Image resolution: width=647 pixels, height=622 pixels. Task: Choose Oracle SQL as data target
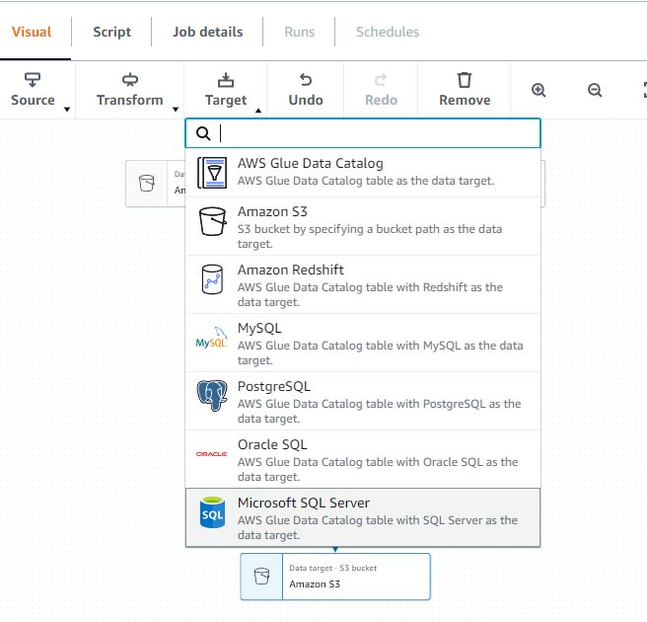[363, 459]
